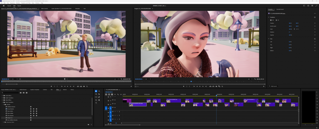Click the Home icon in top bar
Screen dimensions: 319x129
click(4, 6)
